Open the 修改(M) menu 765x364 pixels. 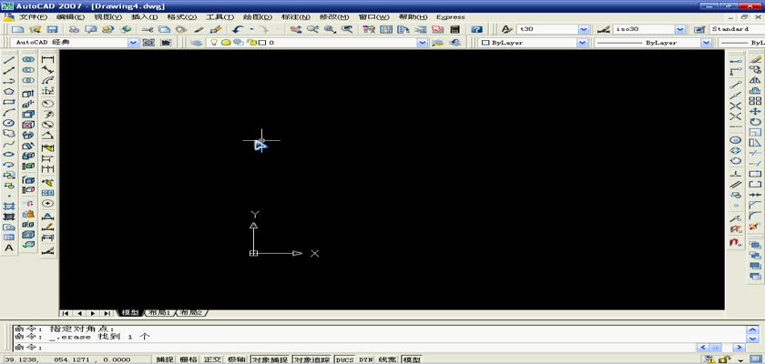tap(334, 17)
